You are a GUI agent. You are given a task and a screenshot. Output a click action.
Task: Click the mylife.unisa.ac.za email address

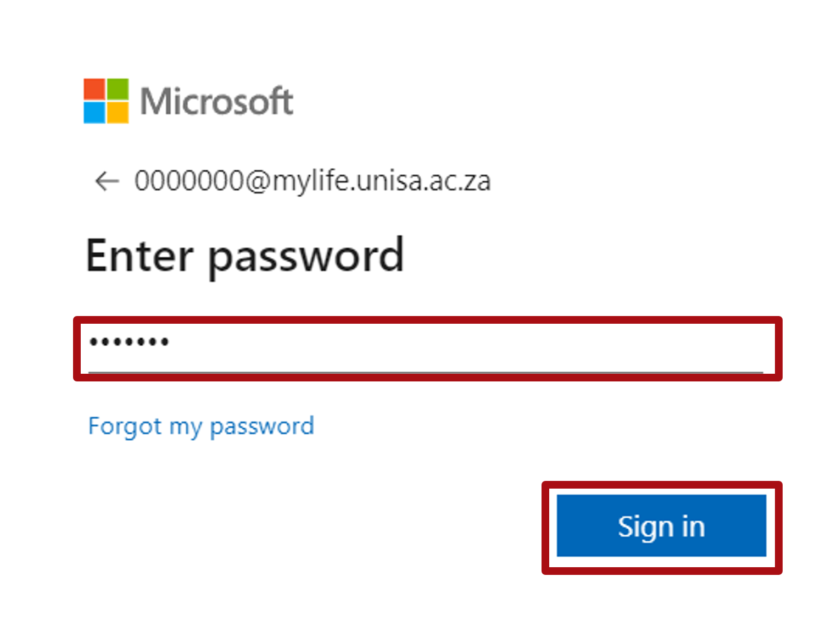(313, 181)
